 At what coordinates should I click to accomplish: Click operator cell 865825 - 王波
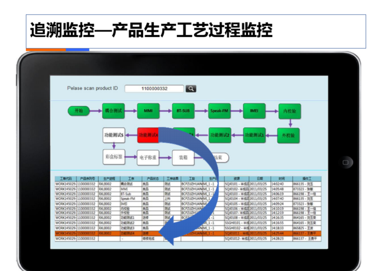307,228
